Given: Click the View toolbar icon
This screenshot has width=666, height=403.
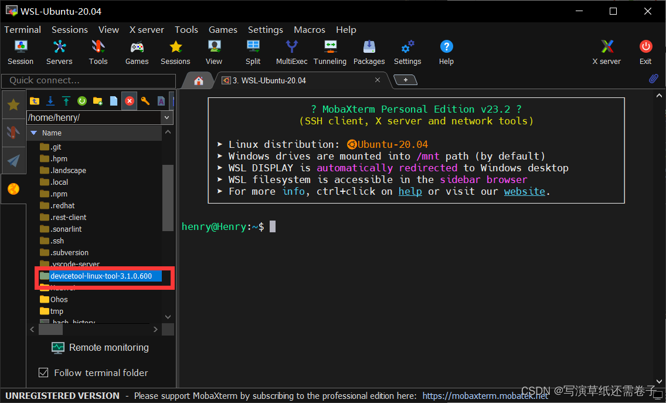Looking at the screenshot, I should coord(214,52).
